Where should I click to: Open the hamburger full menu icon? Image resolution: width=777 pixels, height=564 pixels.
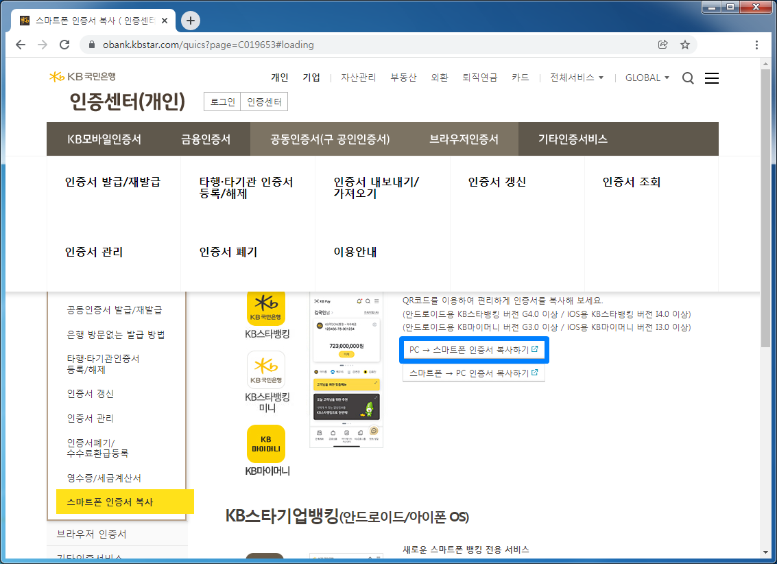pos(712,78)
